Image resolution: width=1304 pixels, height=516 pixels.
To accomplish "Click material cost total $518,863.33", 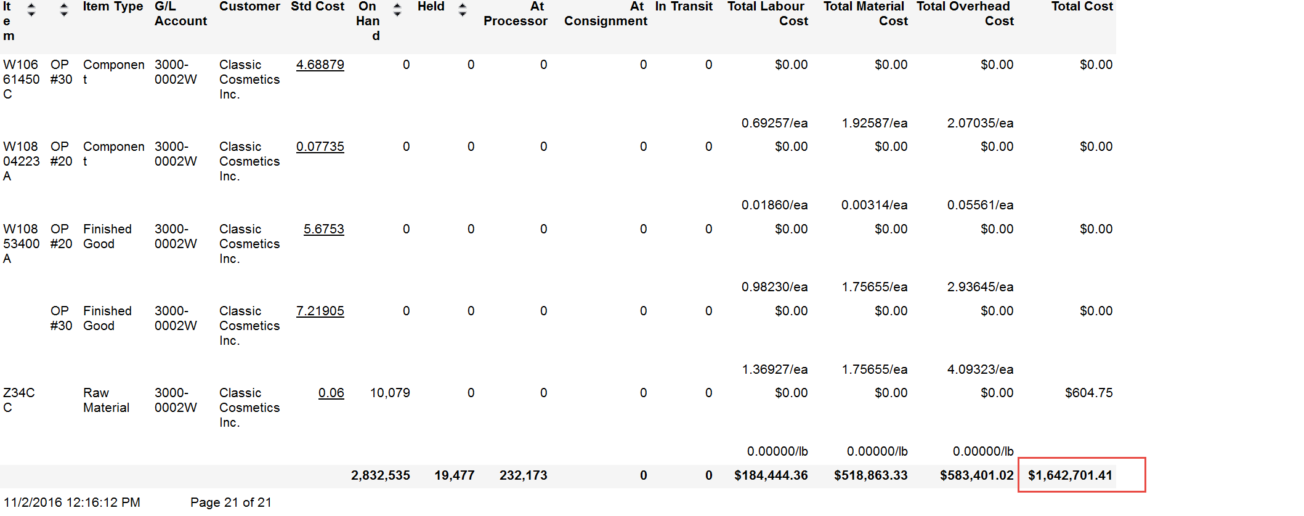I will tap(870, 475).
